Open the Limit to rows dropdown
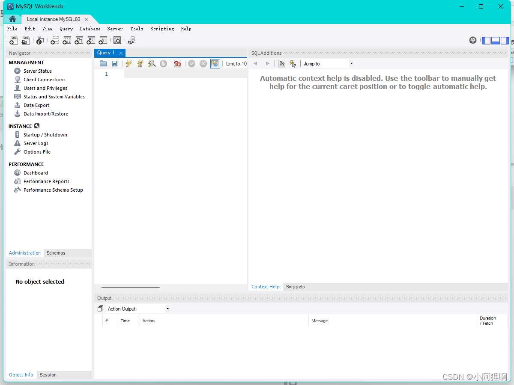Screen dimensions: 514x385 [x=236, y=64]
